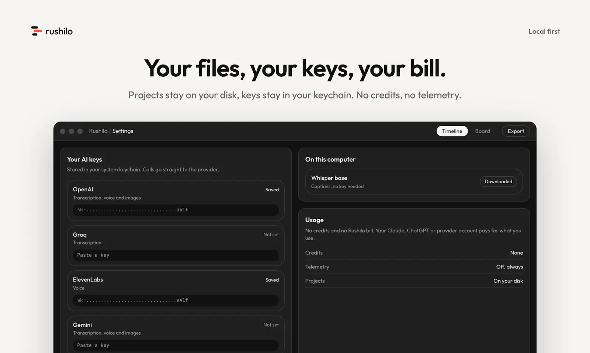590x353 pixels.
Task: Click the Usage heading
Action: (314, 220)
